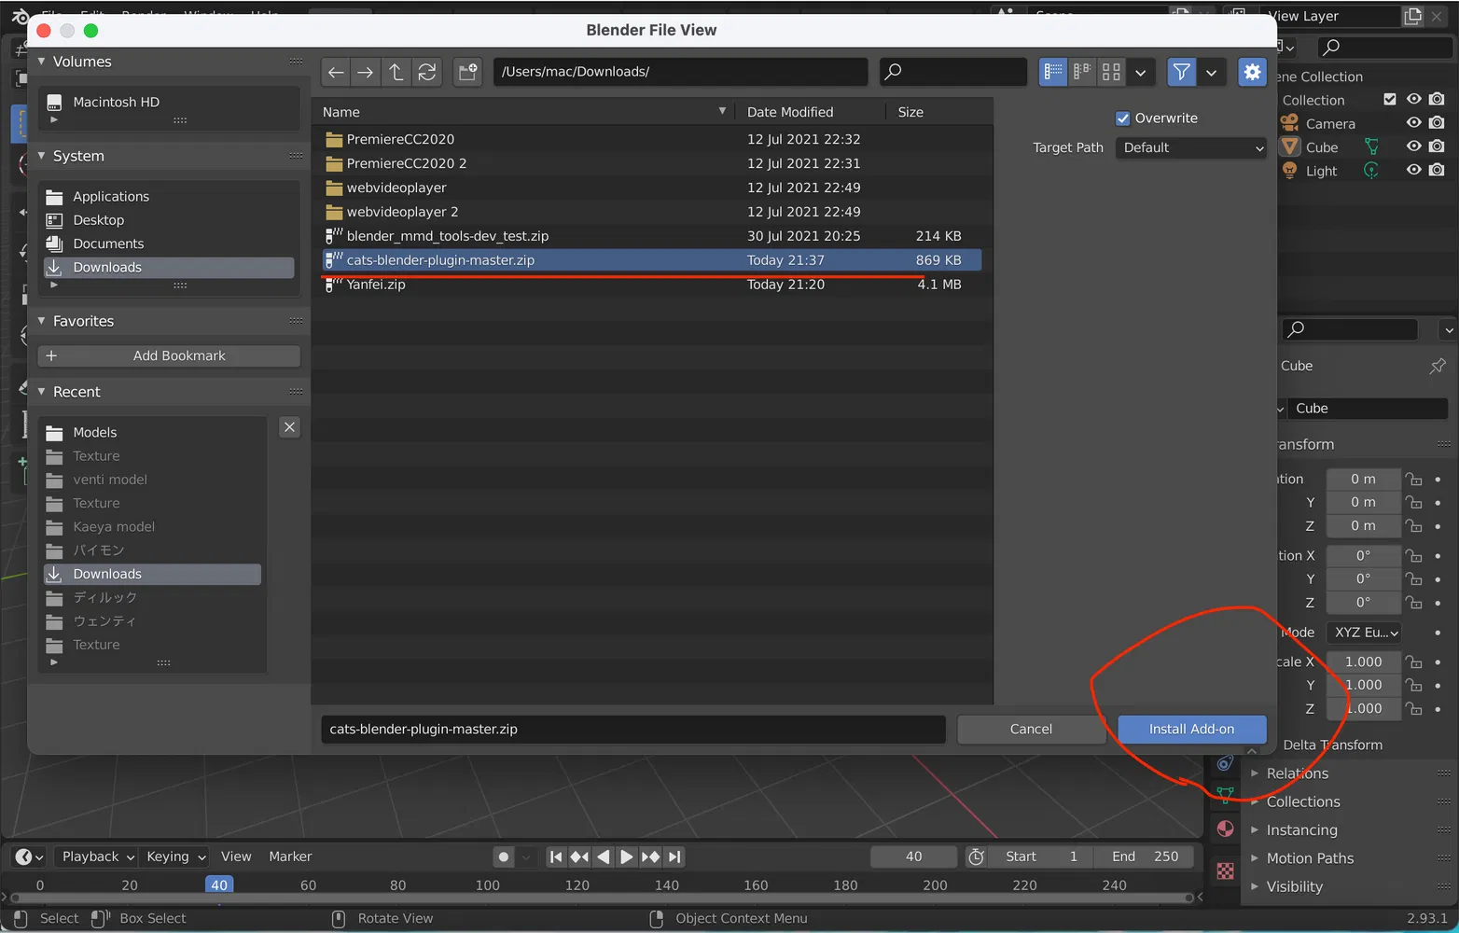Uncheck the Overwrite checkbox

click(1123, 118)
